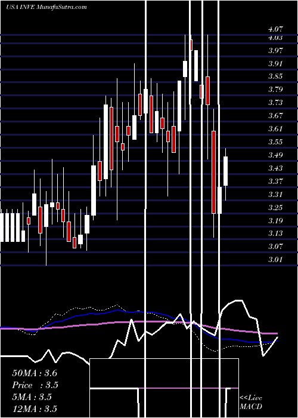Screen dimensions: 298x418
Task: Click the 3.25 price axis label
Action: point(275,207)
